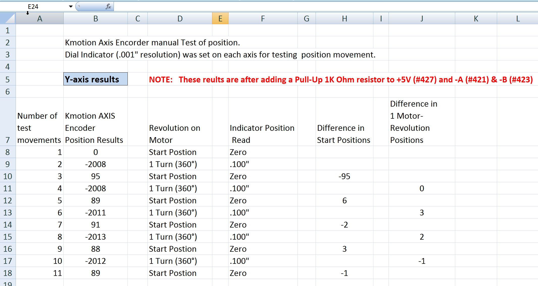Screen dimensions: 538x286
Task: Select the row 1 header
Action: 8,30
